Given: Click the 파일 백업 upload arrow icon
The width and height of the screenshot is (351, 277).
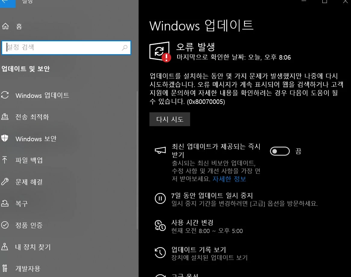Looking at the screenshot, I should pyautogui.click(x=5, y=160).
